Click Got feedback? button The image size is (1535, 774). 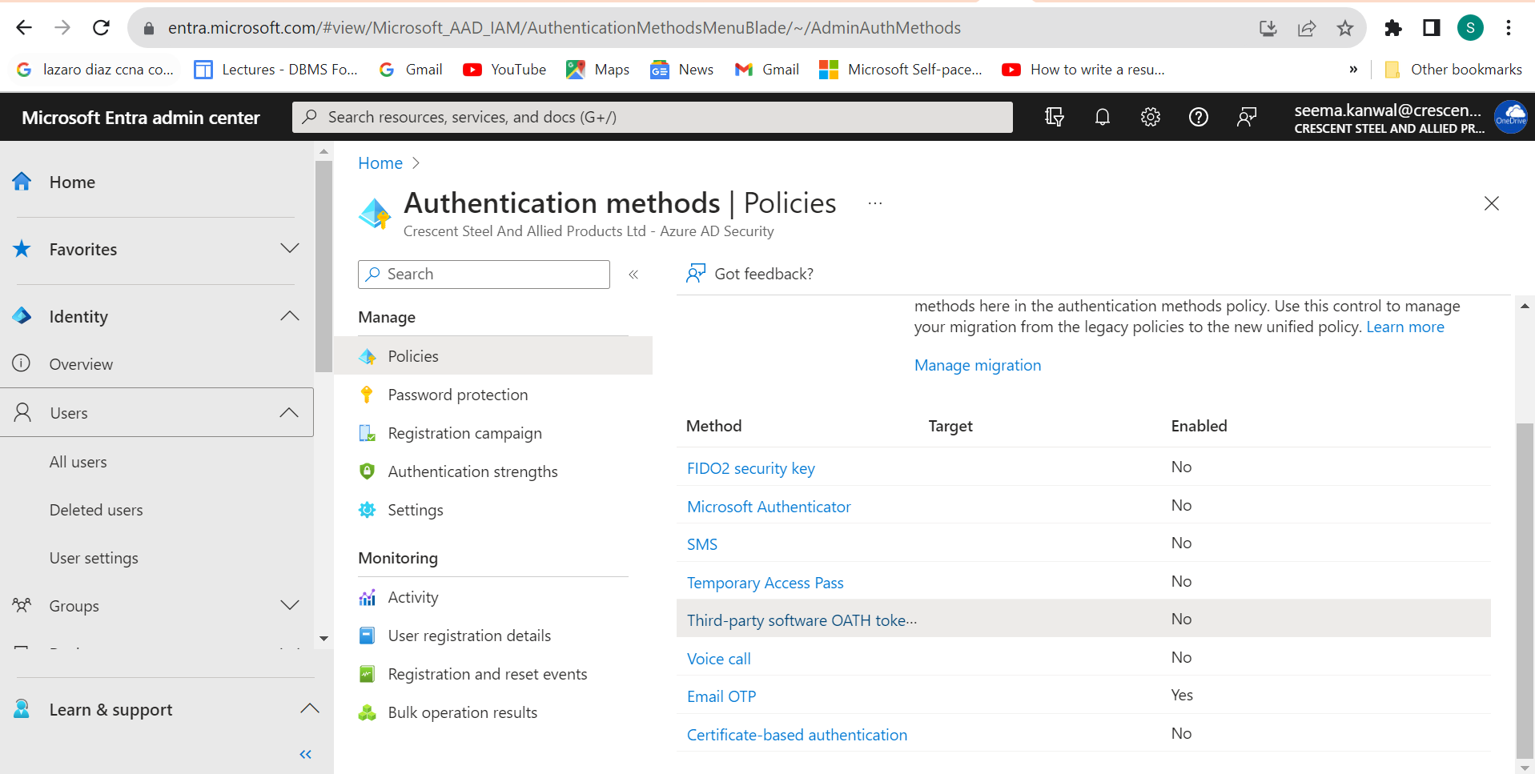click(750, 274)
